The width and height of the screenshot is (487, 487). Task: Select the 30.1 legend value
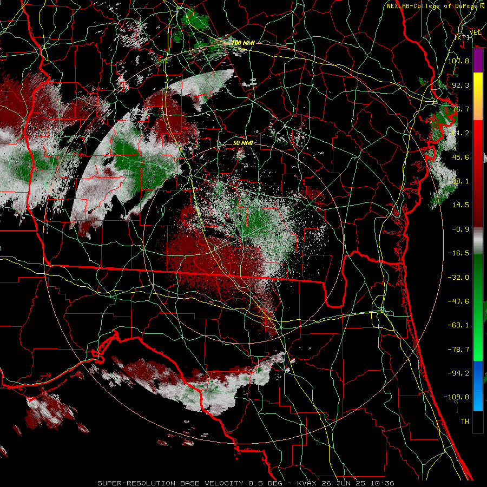460,181
